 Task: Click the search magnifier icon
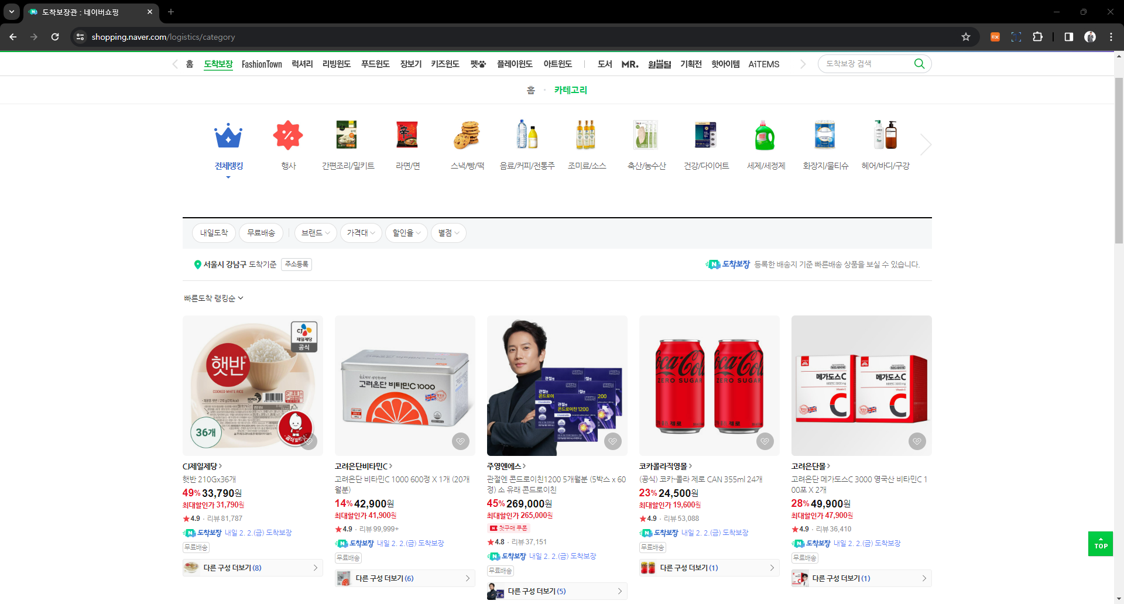[x=919, y=64]
